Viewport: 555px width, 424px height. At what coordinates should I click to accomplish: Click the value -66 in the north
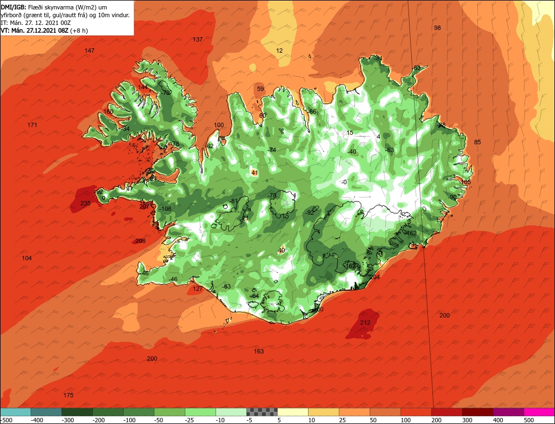tap(311, 112)
